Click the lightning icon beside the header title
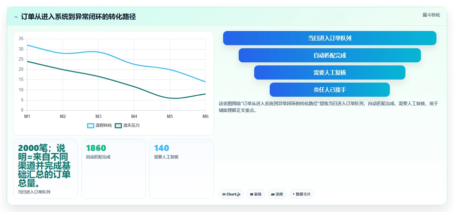Screen dimensions: 454x212 click(16, 17)
